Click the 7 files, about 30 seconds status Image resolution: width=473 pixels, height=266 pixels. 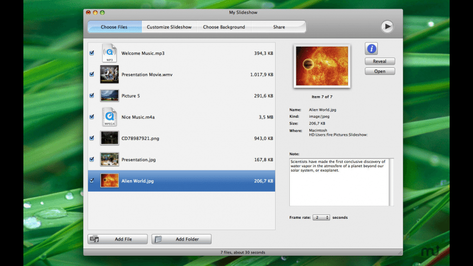tap(243, 252)
